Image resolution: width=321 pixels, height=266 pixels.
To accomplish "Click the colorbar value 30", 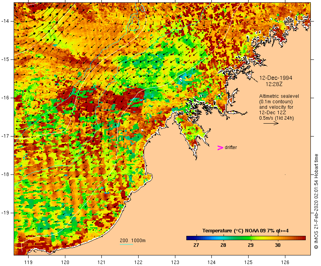I will coord(278,245).
